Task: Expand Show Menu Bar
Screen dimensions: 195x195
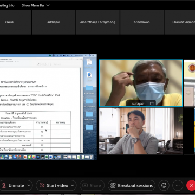Action: [36, 5]
